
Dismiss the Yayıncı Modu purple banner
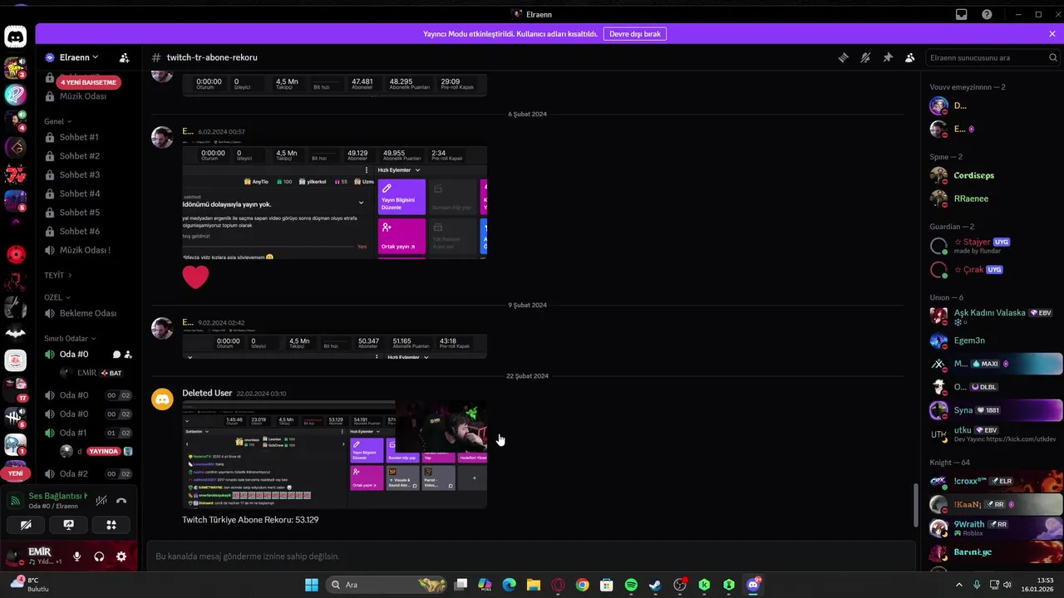1052,34
